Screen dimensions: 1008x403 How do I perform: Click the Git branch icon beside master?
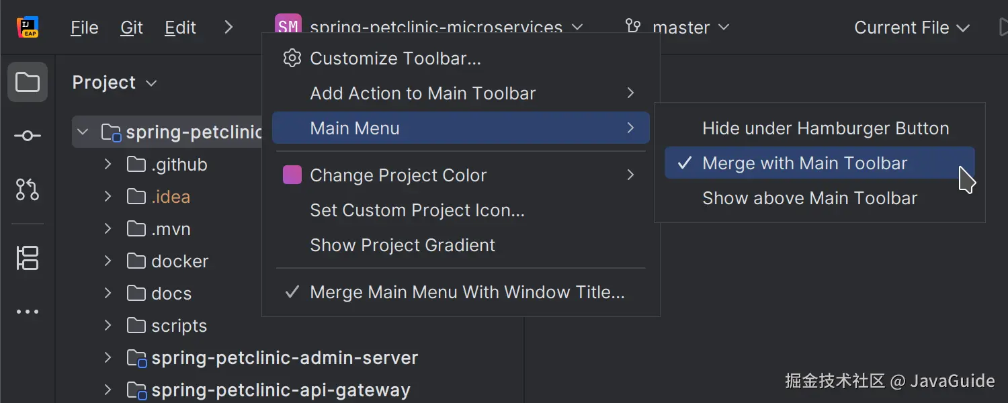pyautogui.click(x=633, y=27)
